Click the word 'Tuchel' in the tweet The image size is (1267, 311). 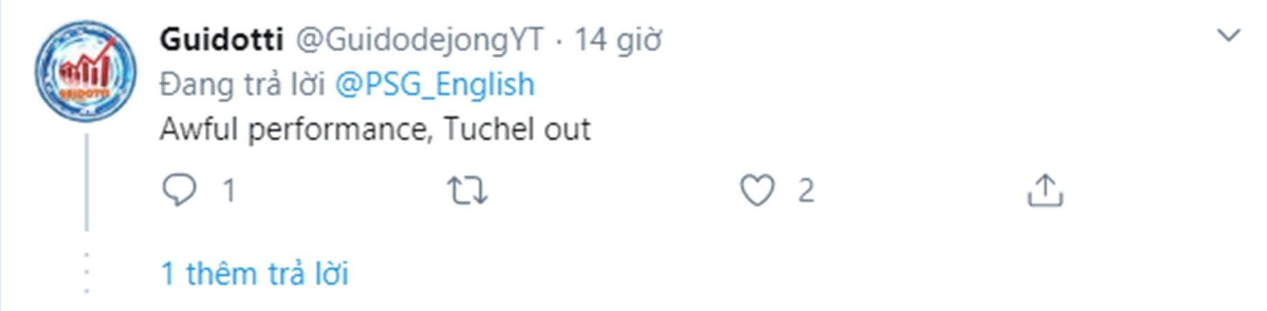pyautogui.click(x=489, y=129)
